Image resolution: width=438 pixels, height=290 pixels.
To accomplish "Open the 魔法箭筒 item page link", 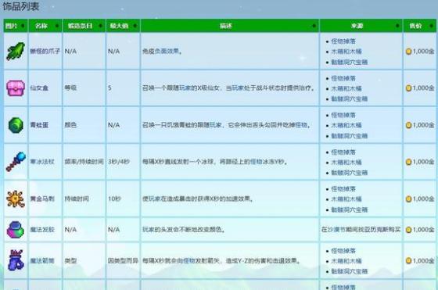I will click(x=42, y=260).
